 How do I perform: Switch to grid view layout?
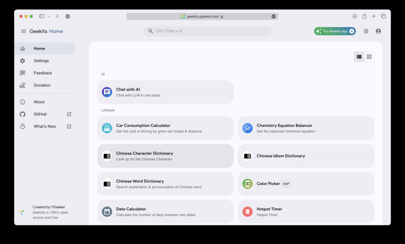click(x=369, y=57)
